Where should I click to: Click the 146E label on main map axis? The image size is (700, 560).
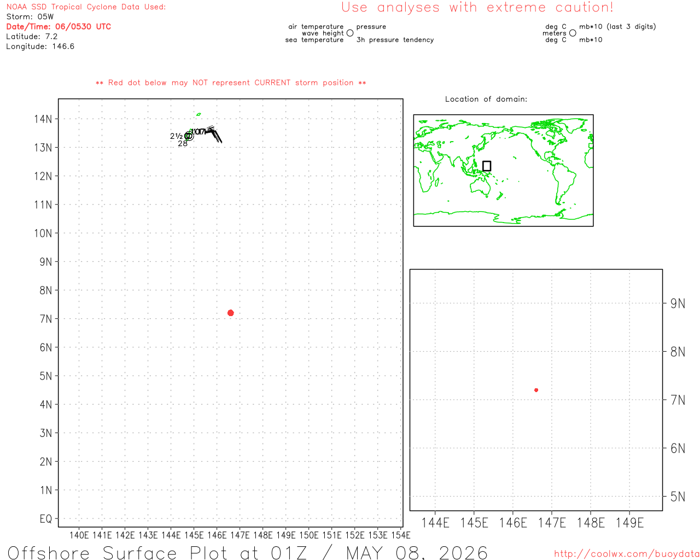(217, 535)
